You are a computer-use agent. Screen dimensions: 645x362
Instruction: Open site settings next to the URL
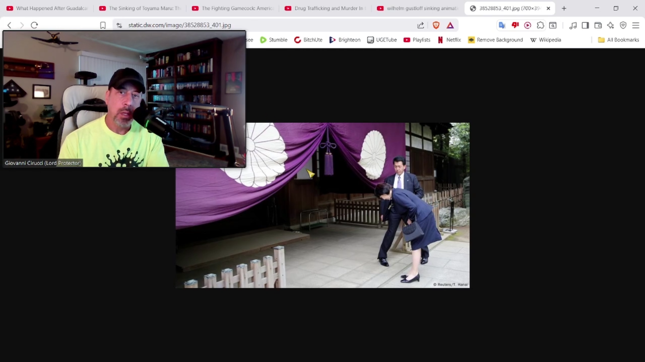119,25
